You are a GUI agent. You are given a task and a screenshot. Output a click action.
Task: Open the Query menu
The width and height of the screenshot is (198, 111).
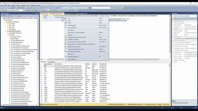point(13,6)
